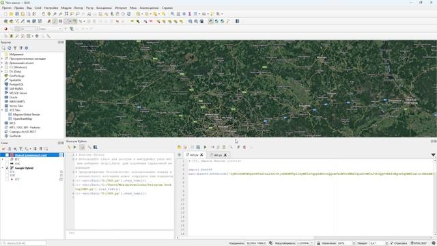This screenshot has height=246, width=437.
Task: Click the coordinates field in status bar
Action: click(256, 243)
